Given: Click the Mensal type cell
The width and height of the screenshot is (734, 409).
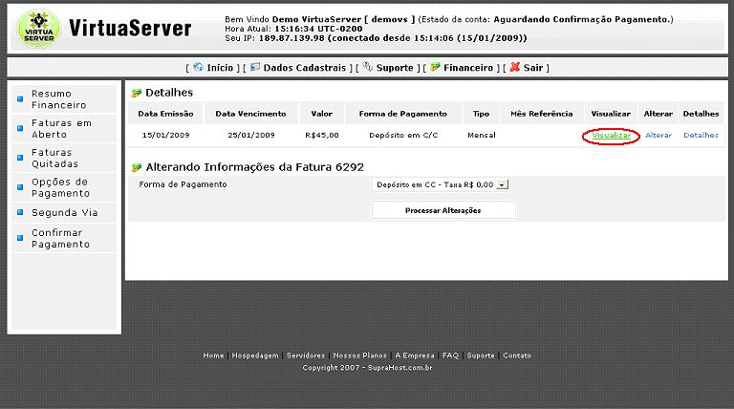Looking at the screenshot, I should tap(482, 136).
